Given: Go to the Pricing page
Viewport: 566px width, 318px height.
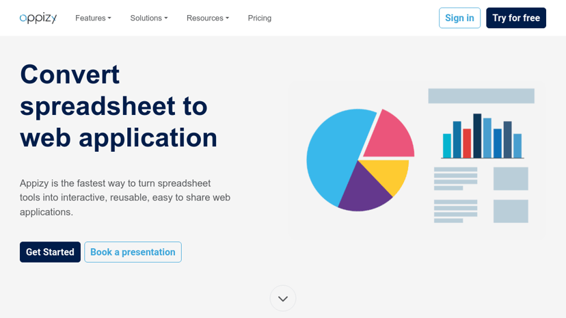Looking at the screenshot, I should coord(260,18).
